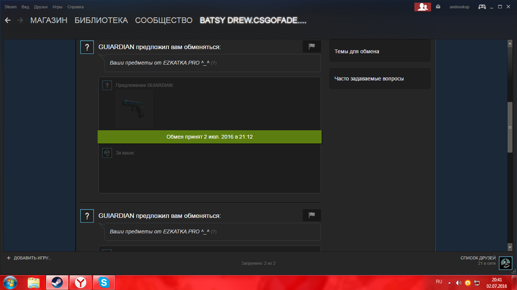Click (?) help mark in accepted offer message

pos(214,63)
